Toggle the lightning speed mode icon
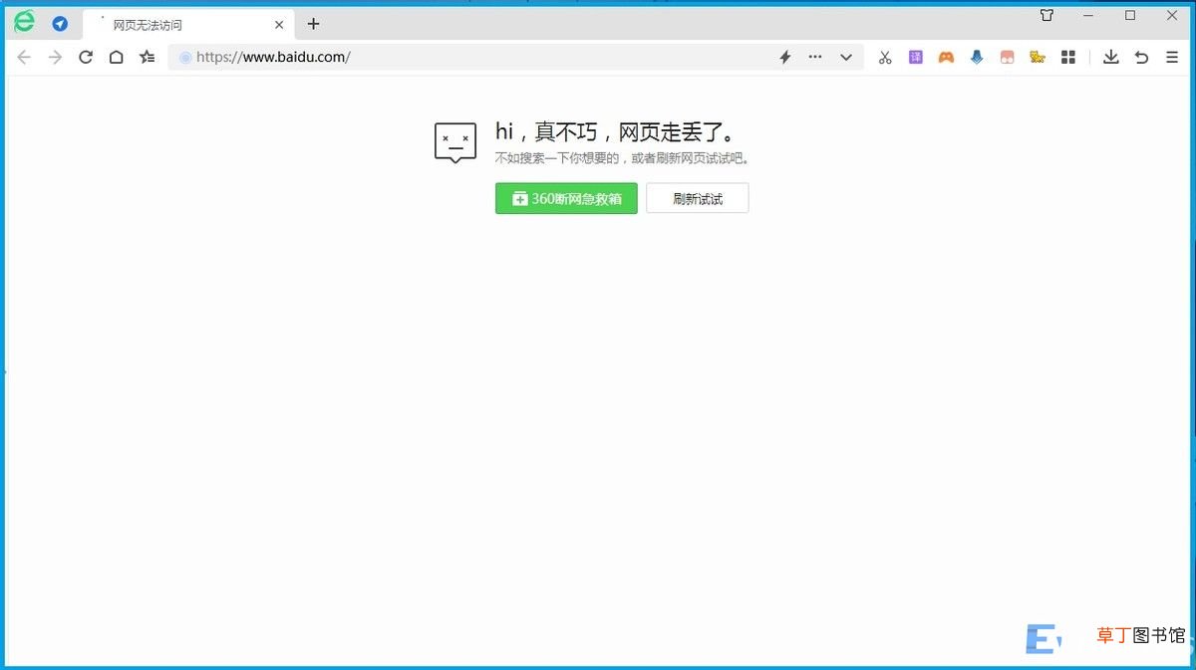Image resolution: width=1196 pixels, height=670 pixels. (x=784, y=57)
